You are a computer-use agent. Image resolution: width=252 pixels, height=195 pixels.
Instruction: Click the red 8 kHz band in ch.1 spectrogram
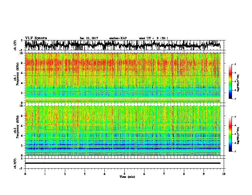122,63
